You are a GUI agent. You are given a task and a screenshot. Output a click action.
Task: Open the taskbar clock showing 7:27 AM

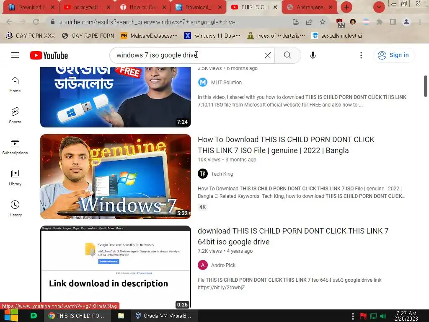click(x=406, y=316)
